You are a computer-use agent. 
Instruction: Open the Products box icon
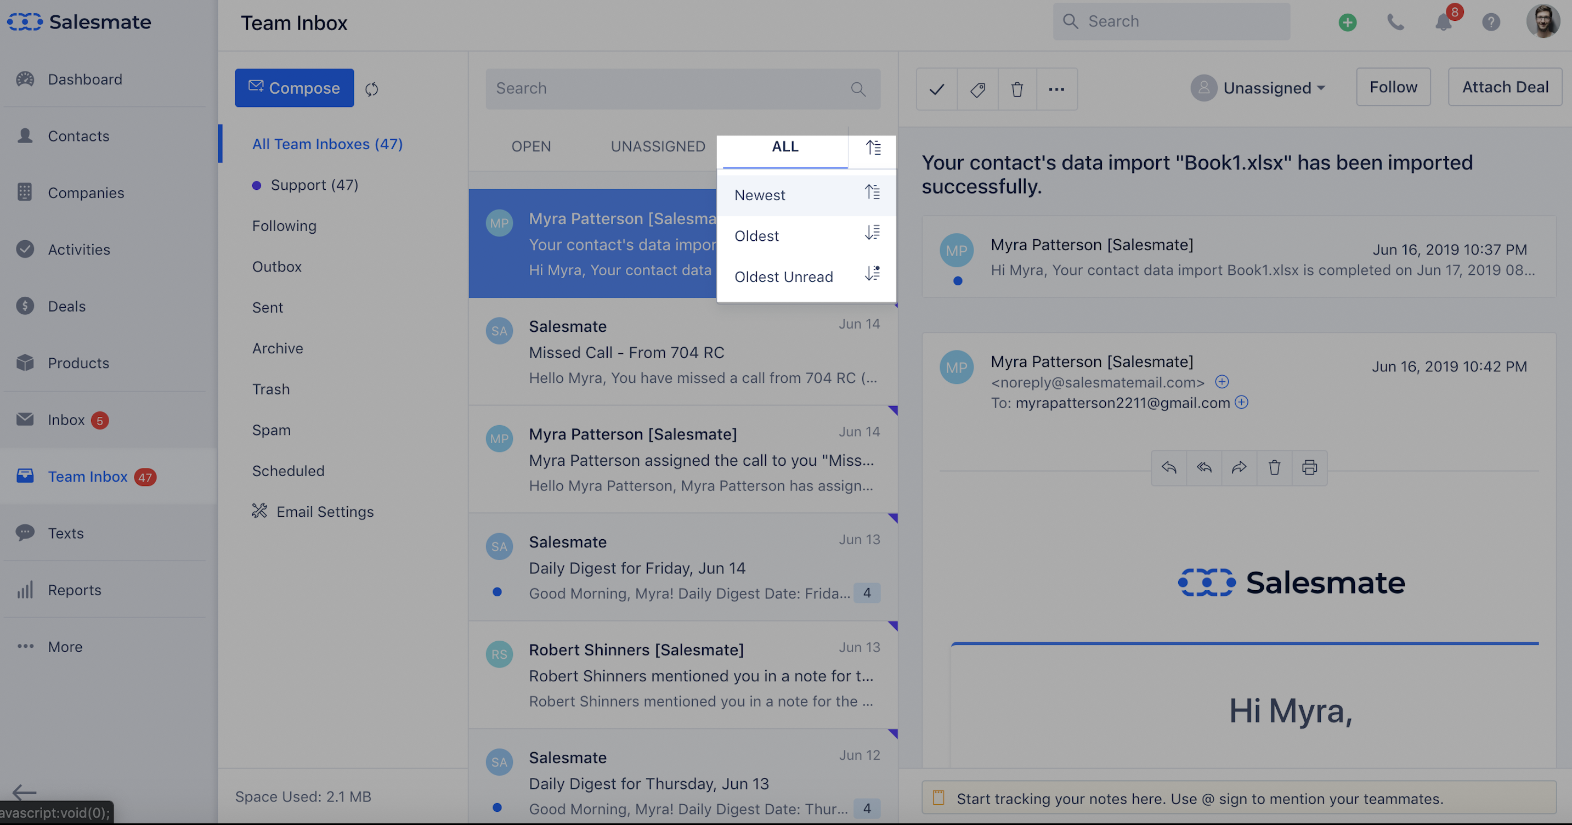25,363
